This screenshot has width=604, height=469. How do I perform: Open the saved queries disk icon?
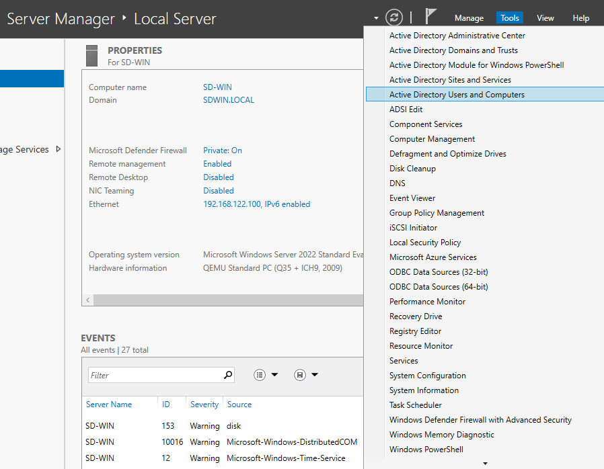click(x=300, y=375)
